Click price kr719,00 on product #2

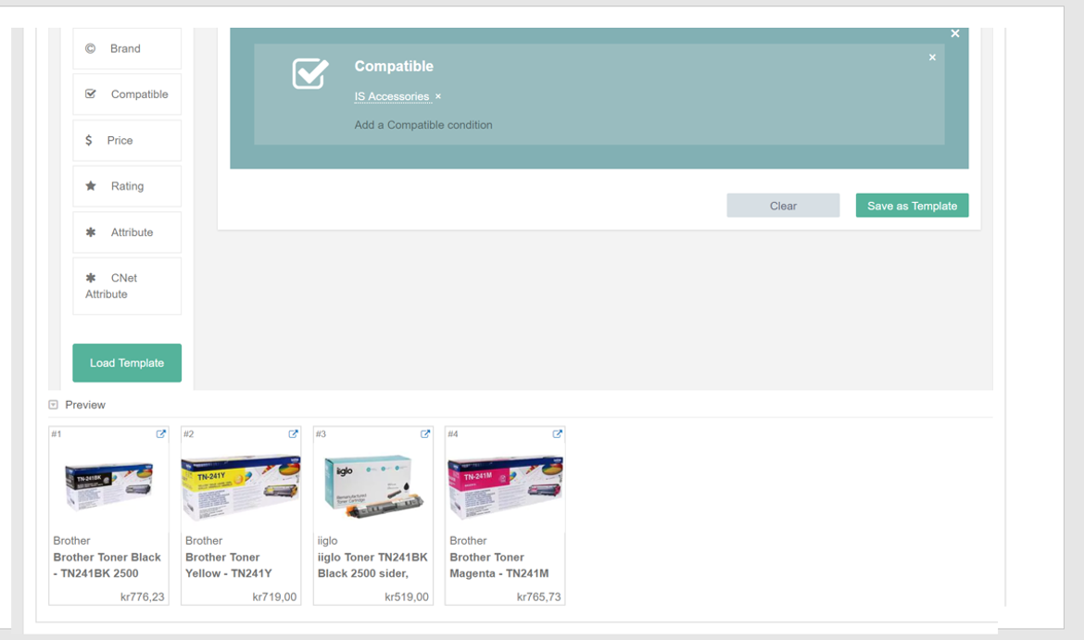(x=274, y=596)
